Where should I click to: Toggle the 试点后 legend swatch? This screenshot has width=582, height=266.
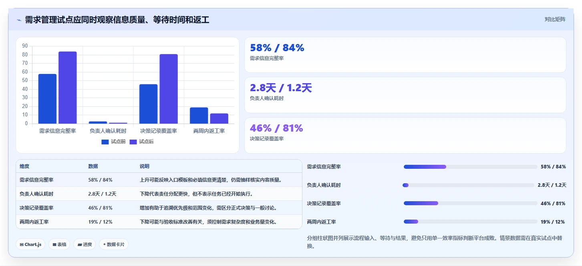pos(133,142)
